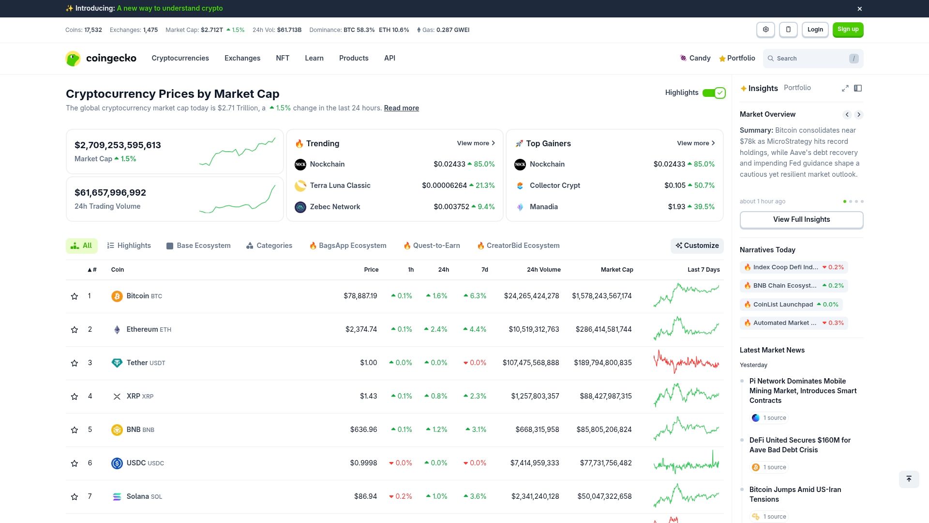Viewport: 929px width, 523px height.
Task: Click the Solana coin icon
Action: coord(117,497)
